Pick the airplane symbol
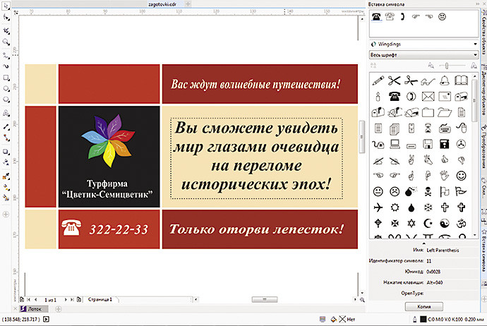The image size is (487, 326). pyautogui.click(x=378, y=207)
